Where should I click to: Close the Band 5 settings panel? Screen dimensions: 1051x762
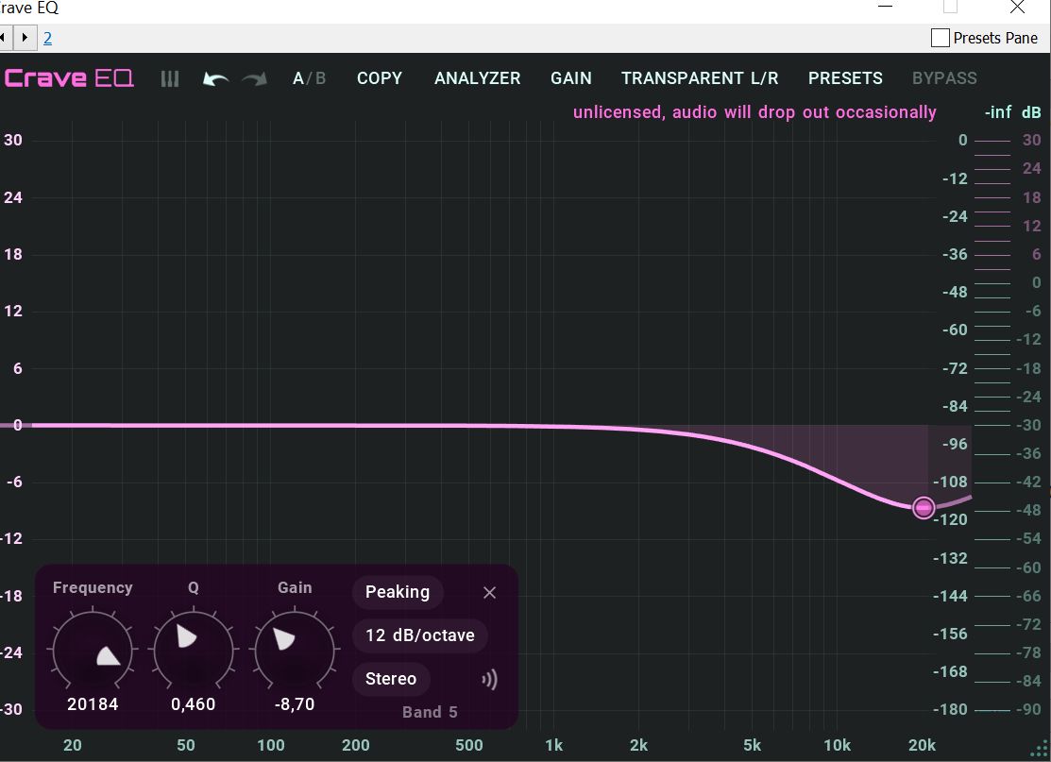pyautogui.click(x=489, y=593)
